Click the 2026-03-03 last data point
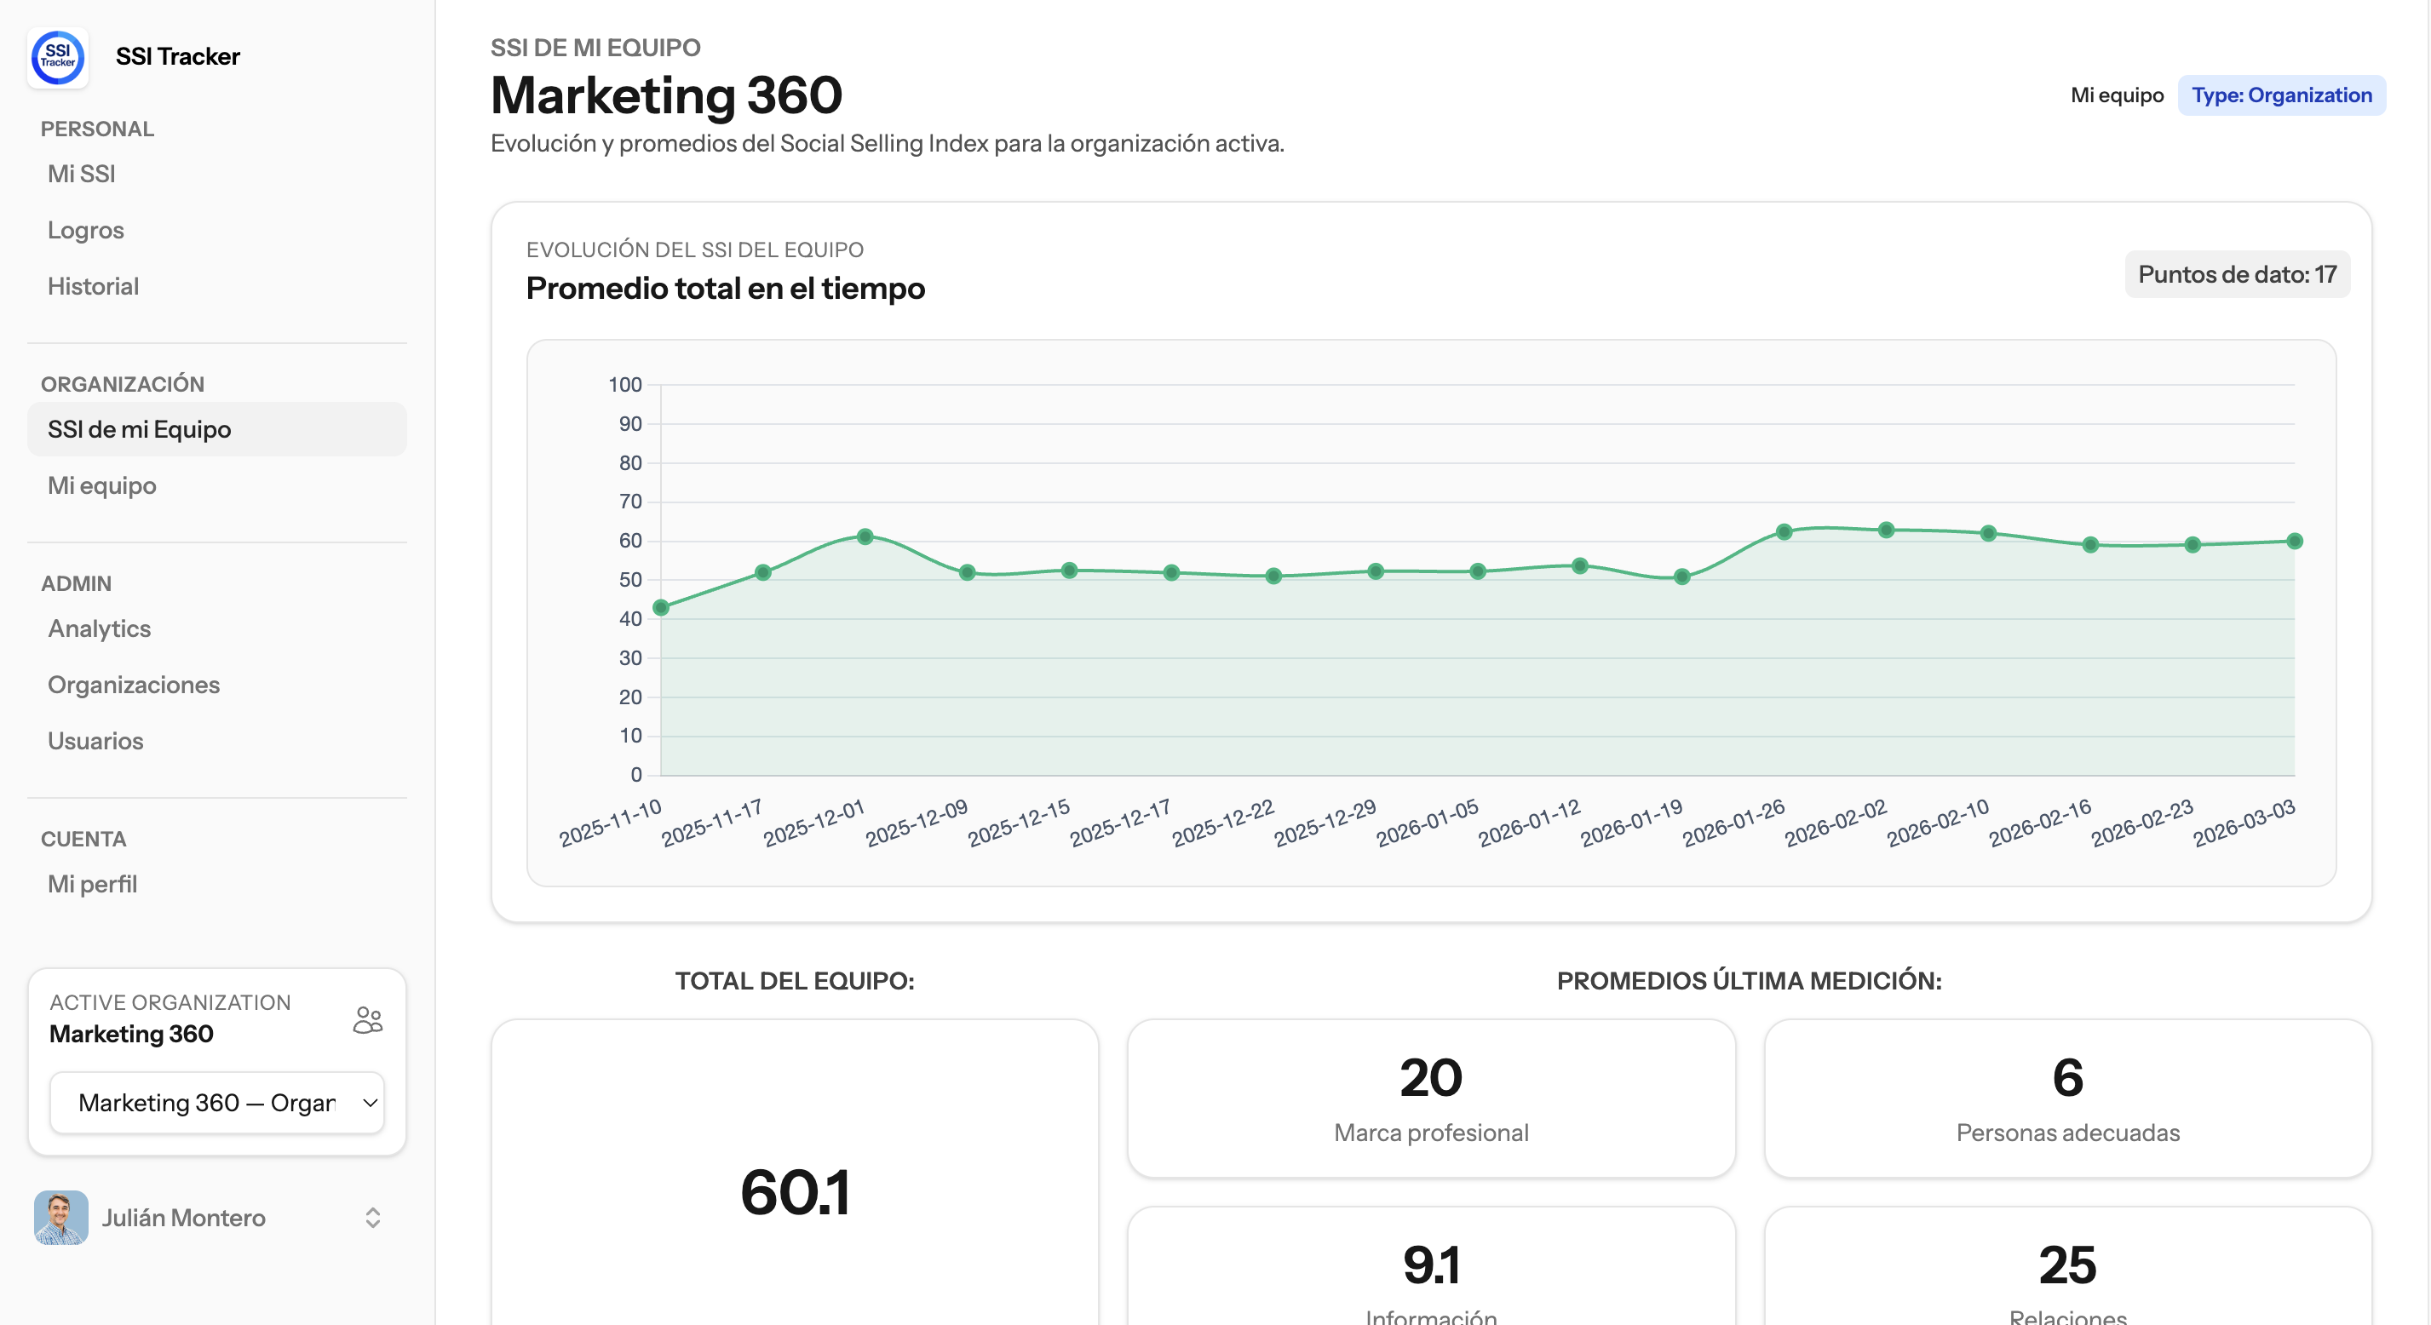 click(x=2294, y=541)
